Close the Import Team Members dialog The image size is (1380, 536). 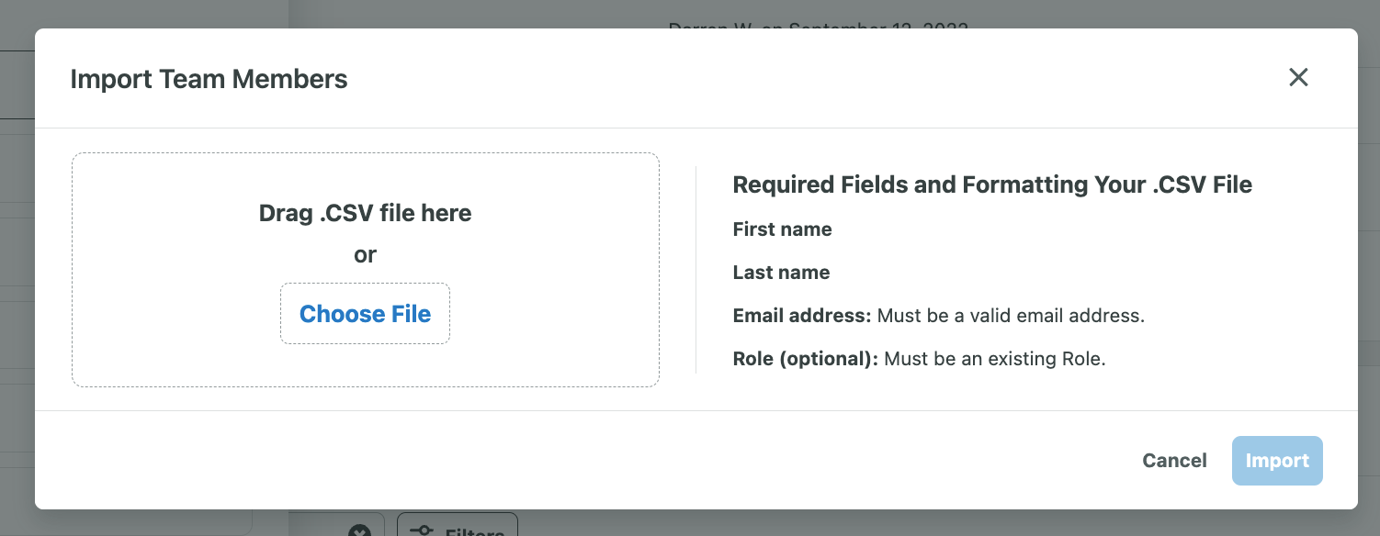pos(1298,77)
